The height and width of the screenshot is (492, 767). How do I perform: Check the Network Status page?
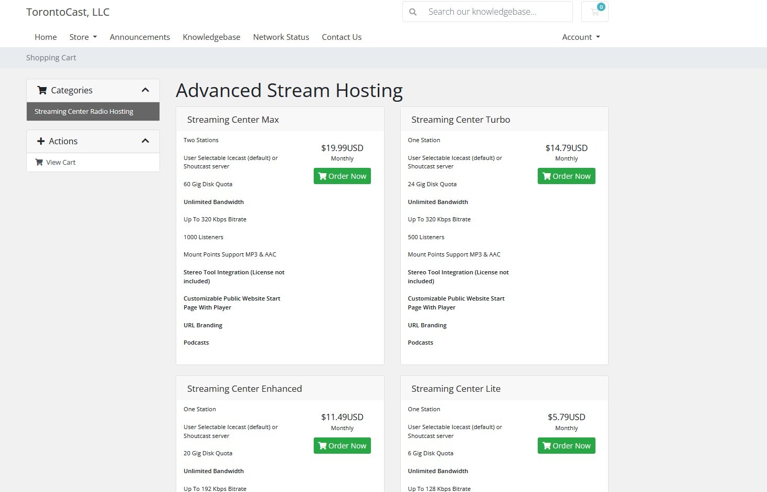(x=281, y=37)
